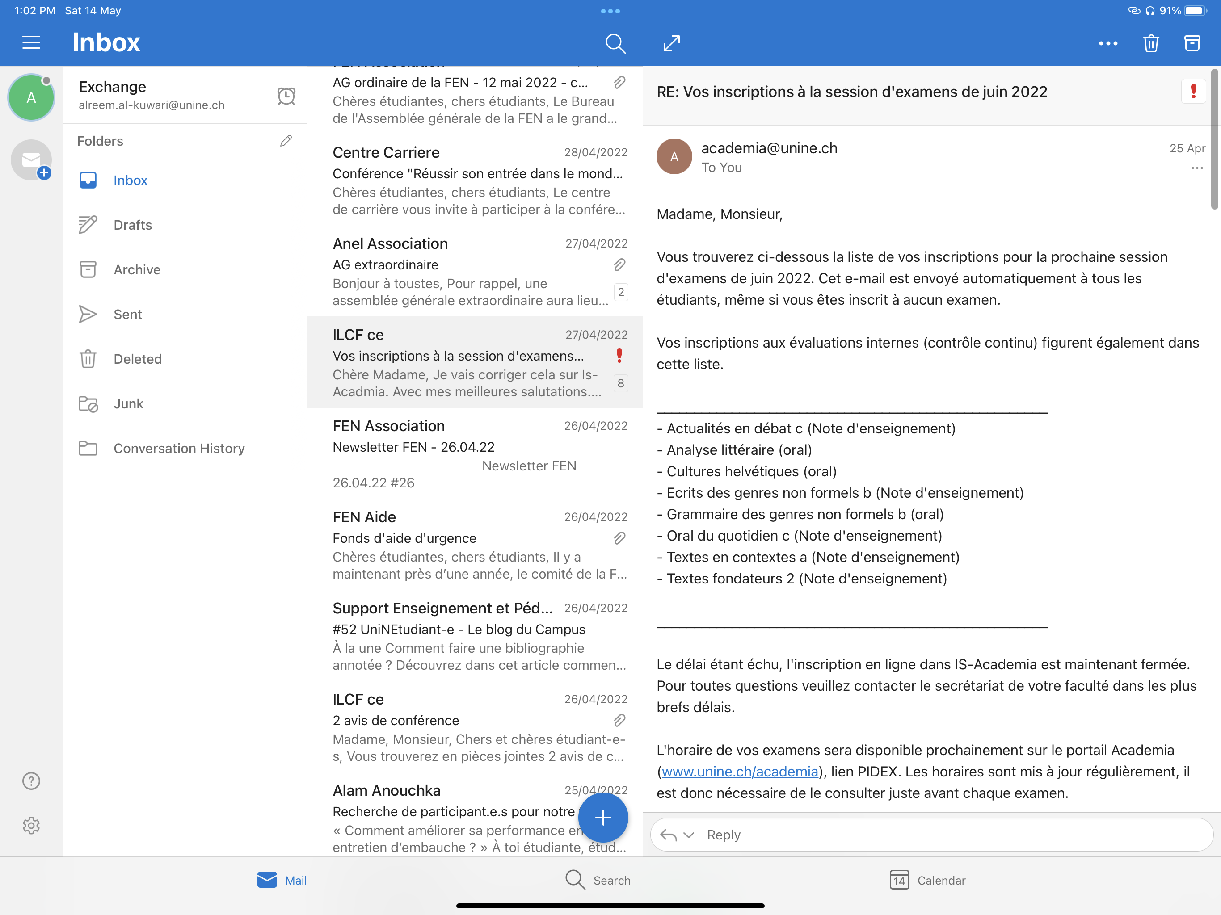Expand the reply options chevron
Image resolution: width=1221 pixels, height=915 pixels.
click(x=688, y=835)
